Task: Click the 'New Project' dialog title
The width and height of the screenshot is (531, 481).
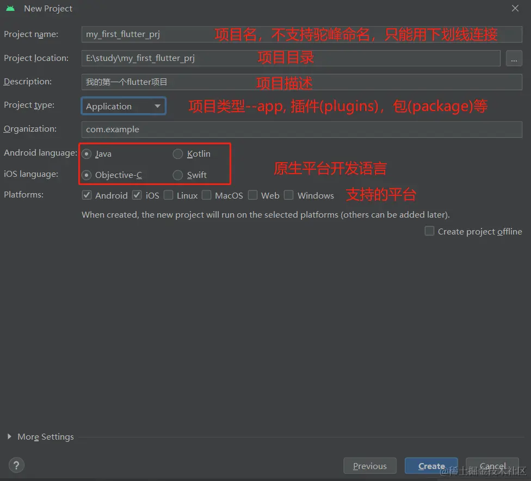Action: (x=48, y=9)
